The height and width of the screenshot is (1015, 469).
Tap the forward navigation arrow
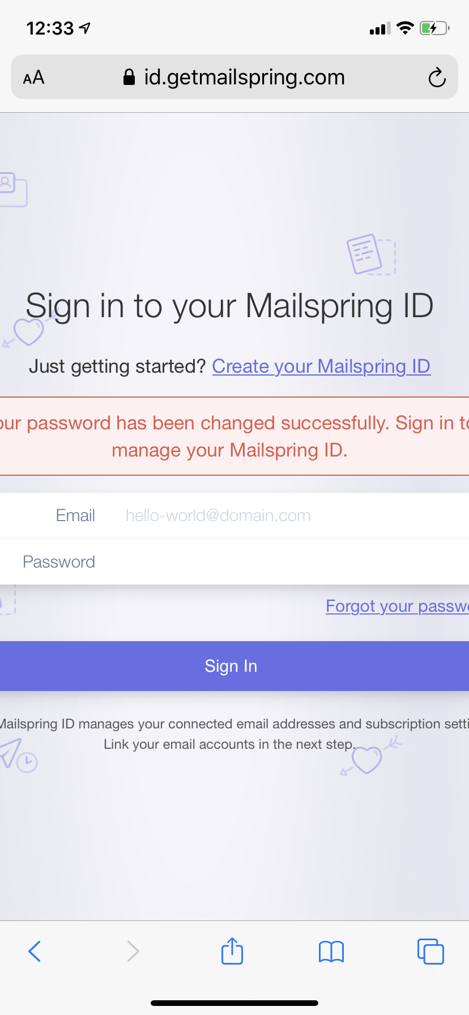133,951
